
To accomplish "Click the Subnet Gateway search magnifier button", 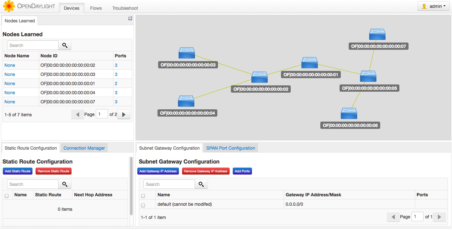I will [x=201, y=184].
